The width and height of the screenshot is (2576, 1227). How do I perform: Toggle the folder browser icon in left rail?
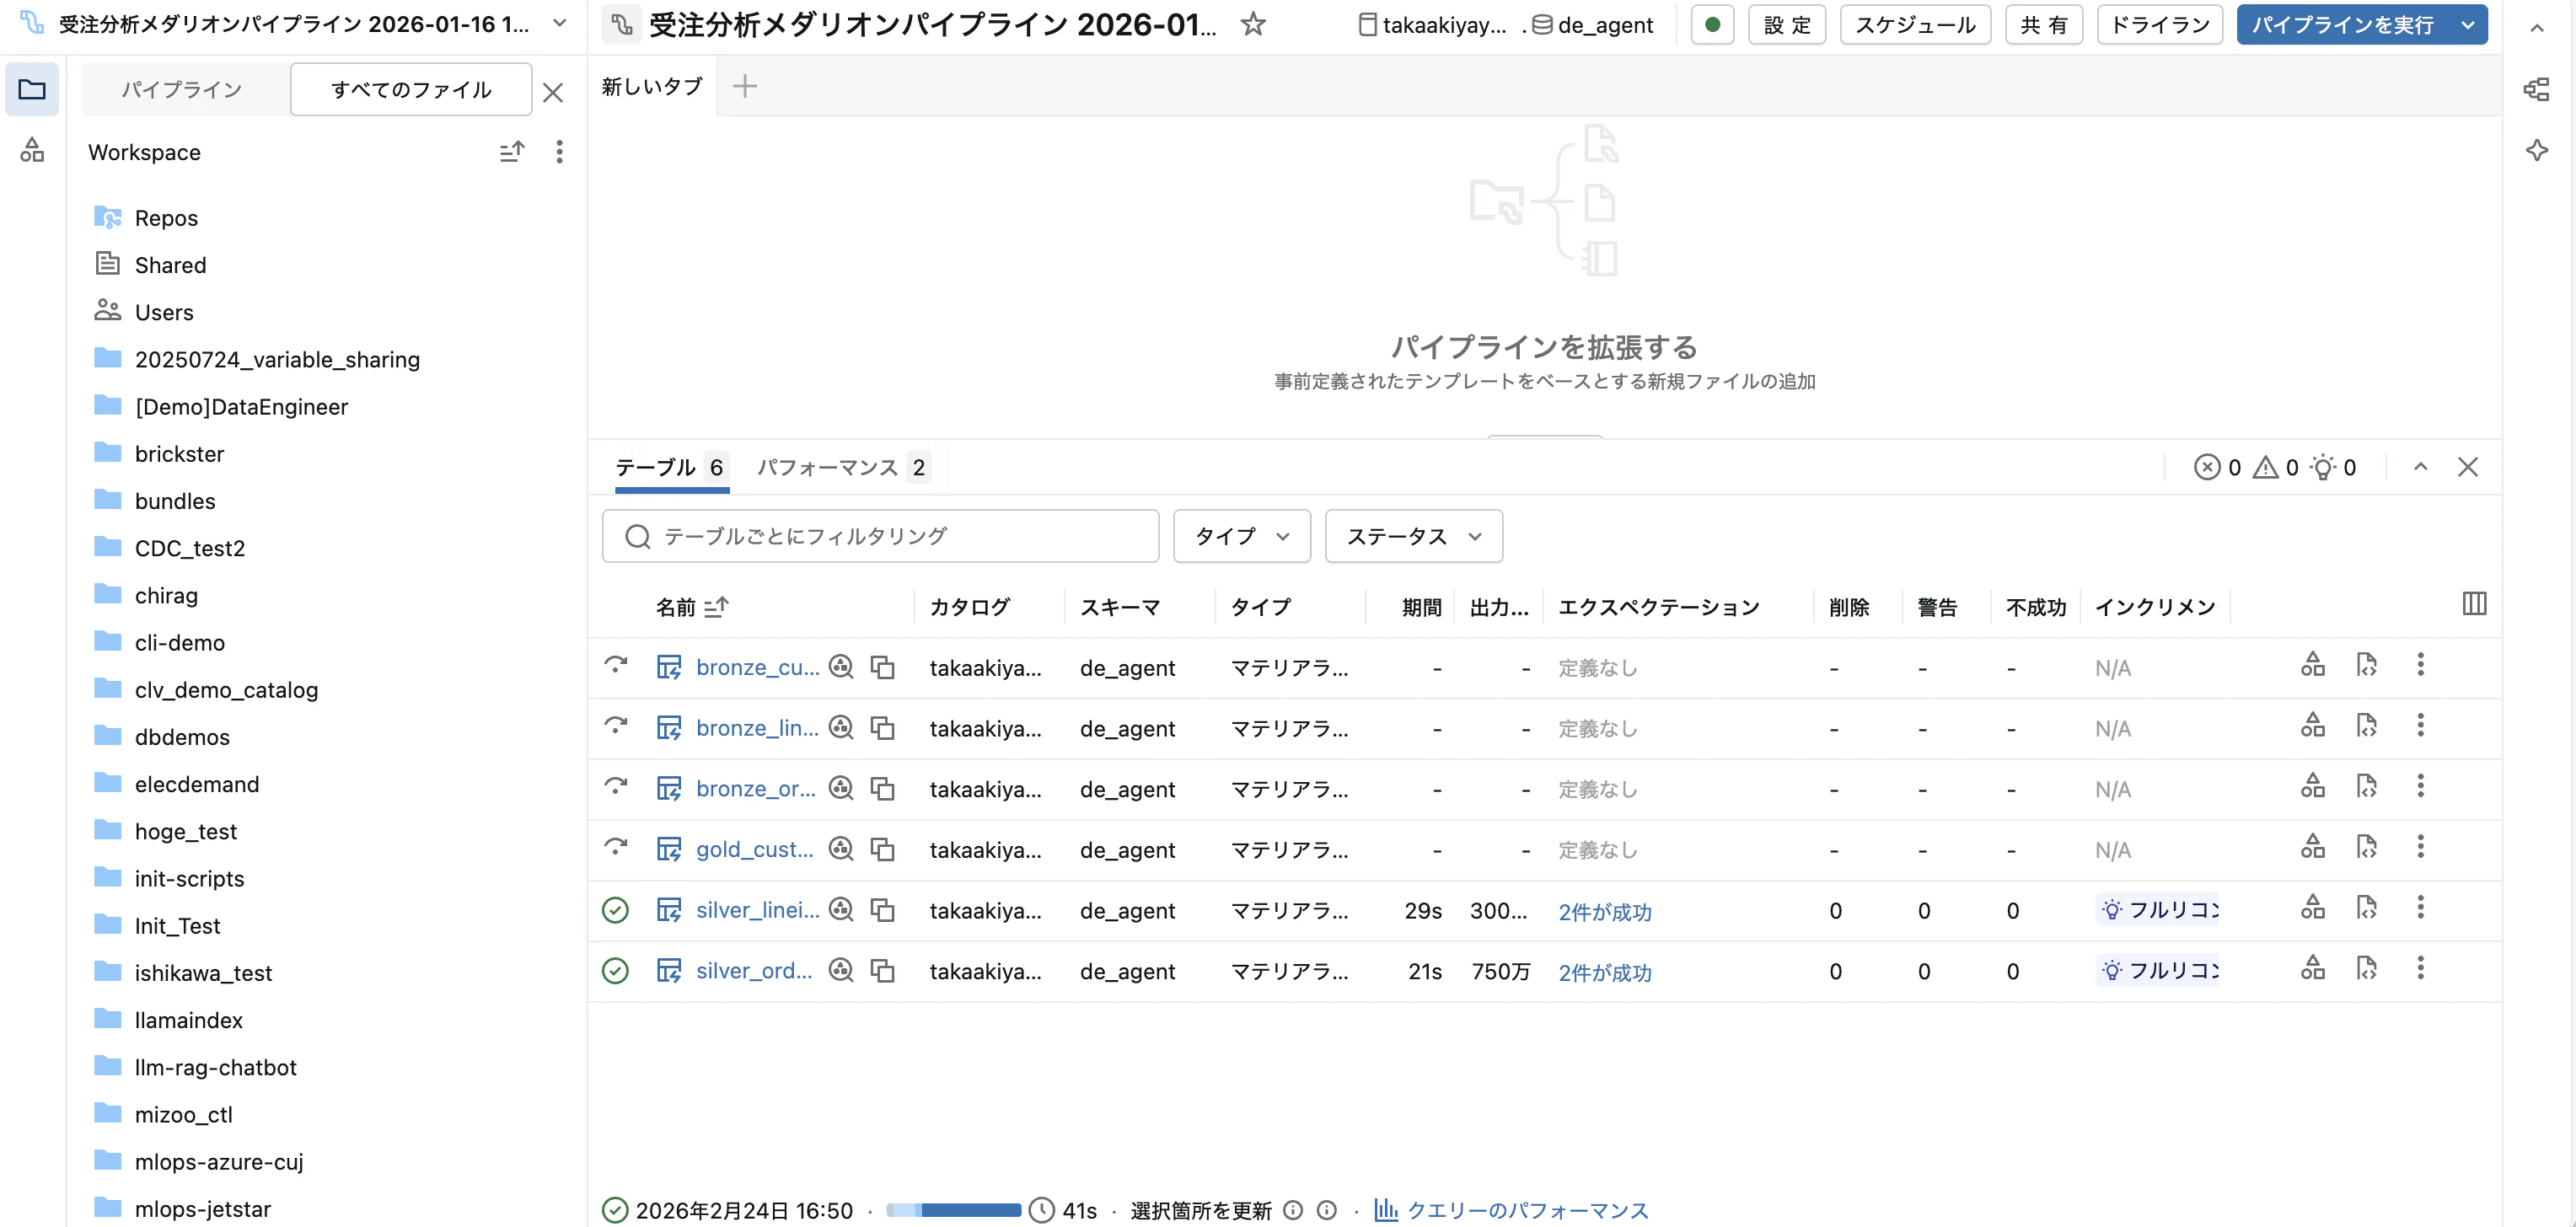coord(32,89)
